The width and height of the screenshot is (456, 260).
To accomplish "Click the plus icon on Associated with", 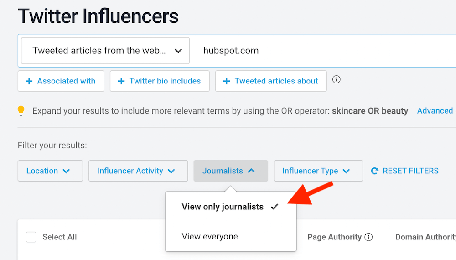I will point(29,81).
